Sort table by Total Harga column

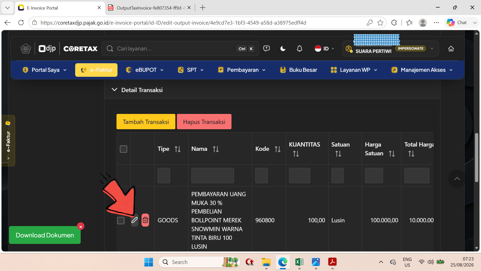point(411,154)
